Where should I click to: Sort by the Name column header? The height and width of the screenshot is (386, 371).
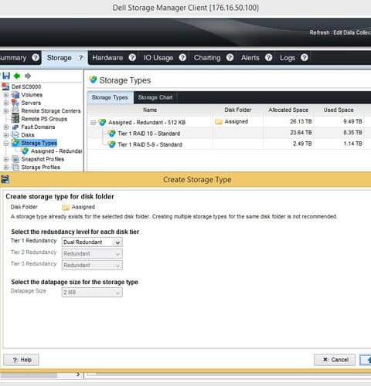[x=150, y=110]
